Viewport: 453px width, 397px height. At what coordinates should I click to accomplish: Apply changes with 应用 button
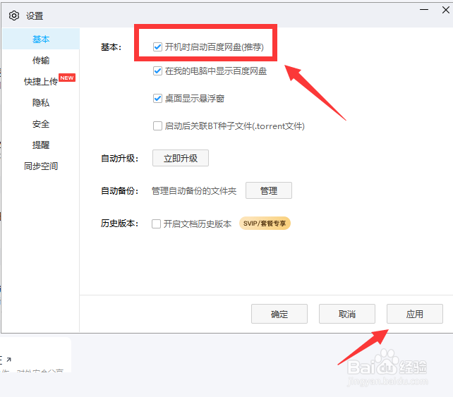point(415,314)
